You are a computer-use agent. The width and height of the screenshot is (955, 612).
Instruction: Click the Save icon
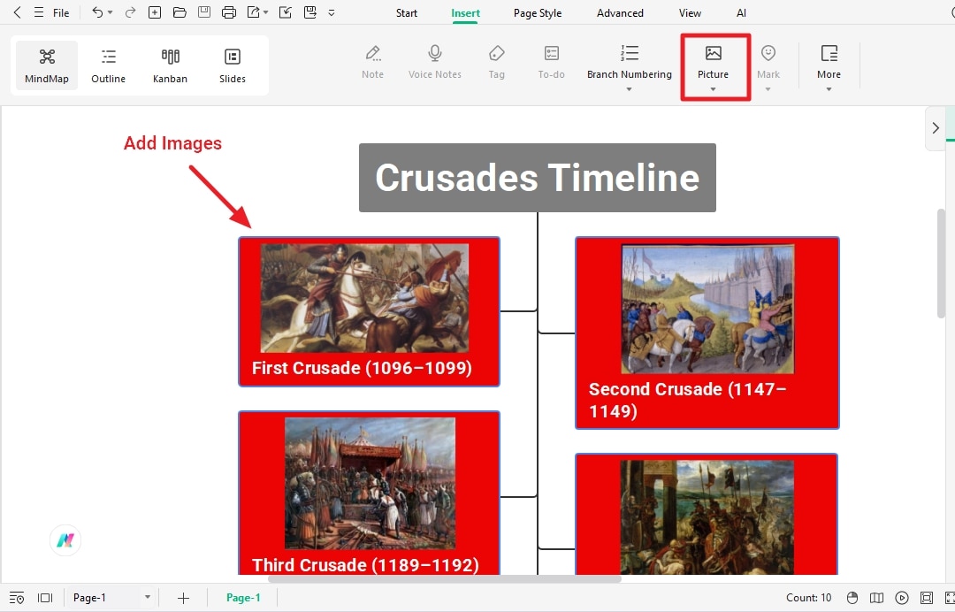(x=204, y=12)
